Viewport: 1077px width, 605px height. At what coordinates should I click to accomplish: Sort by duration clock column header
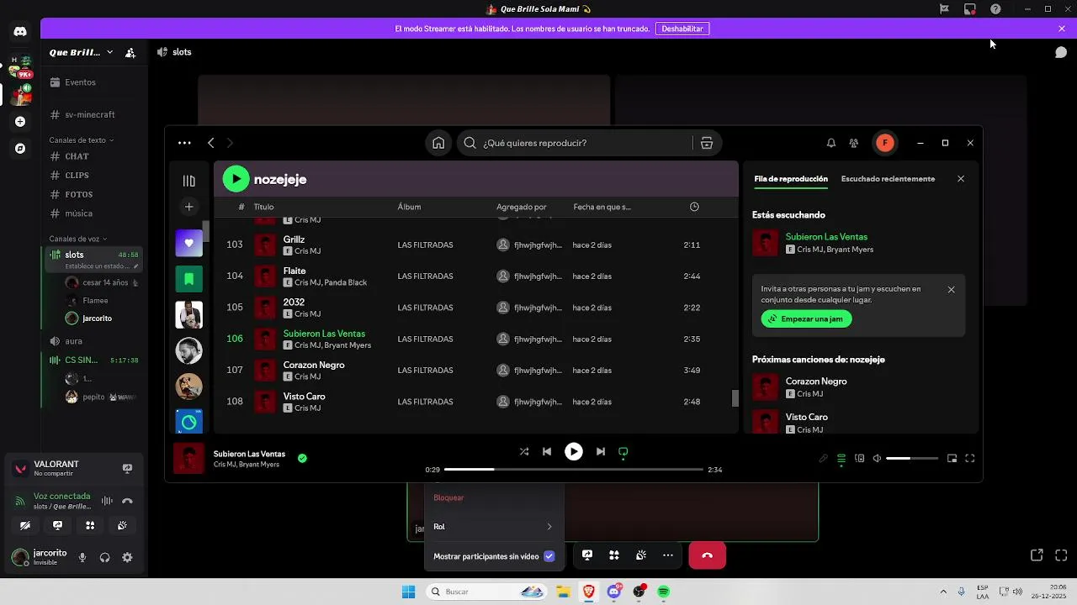coord(694,207)
